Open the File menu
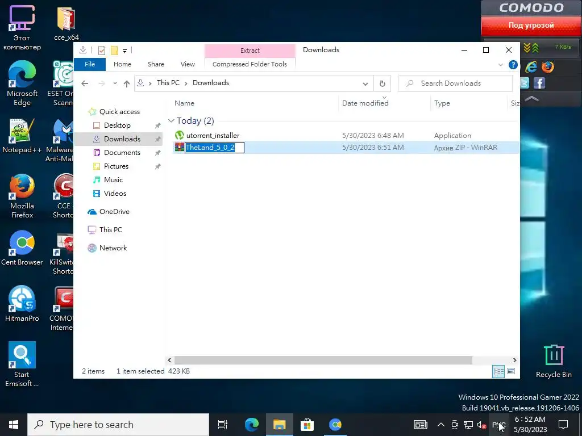Screen dimensions: 582x436 coord(90,64)
